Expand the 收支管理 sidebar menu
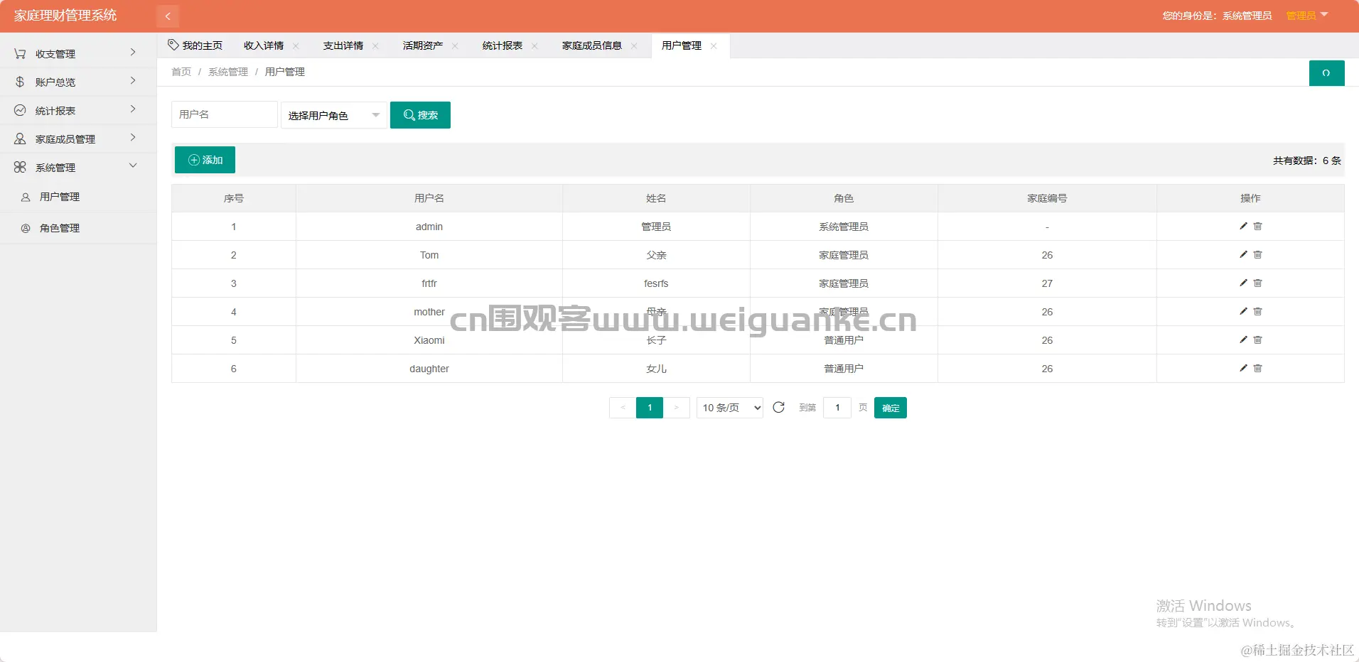1359x662 pixels. tap(78, 53)
